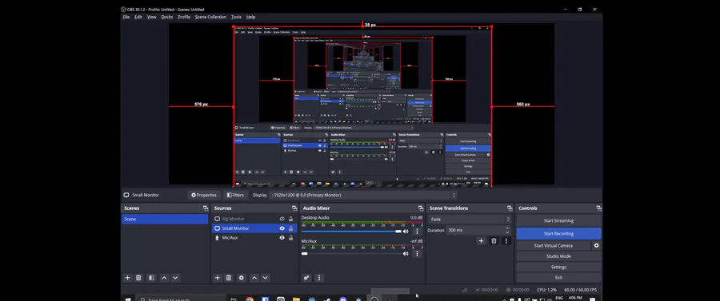
Task: Pop out the Scene Transitions dock
Action: [510, 208]
